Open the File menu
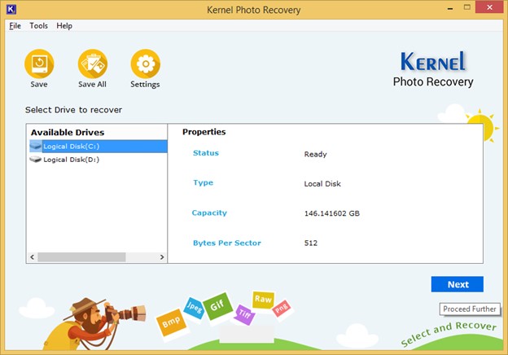508x355 pixels. point(15,25)
